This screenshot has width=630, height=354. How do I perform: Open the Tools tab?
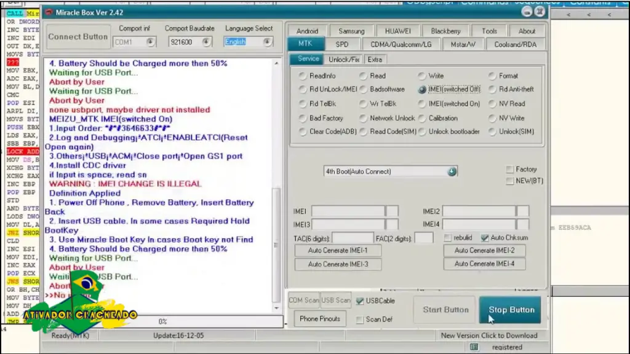click(x=489, y=31)
